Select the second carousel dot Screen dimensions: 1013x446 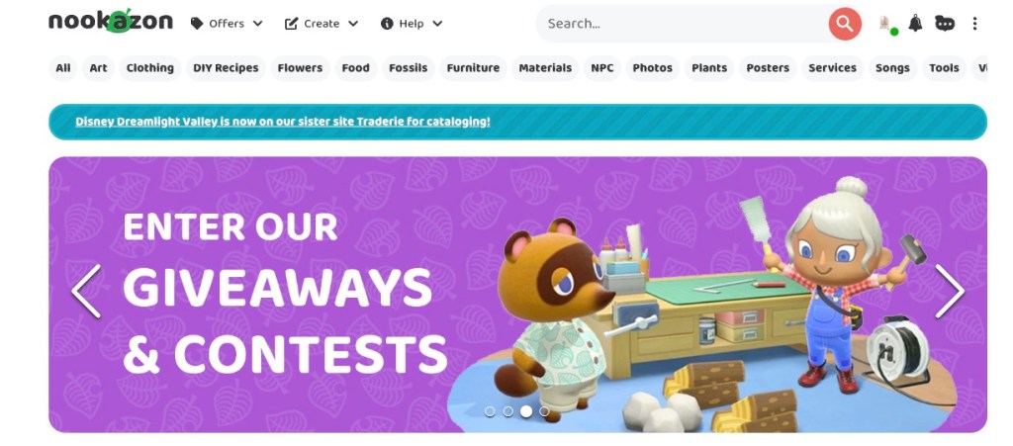point(507,411)
